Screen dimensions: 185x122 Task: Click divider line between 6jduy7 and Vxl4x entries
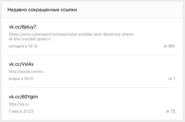click(x=92, y=55)
